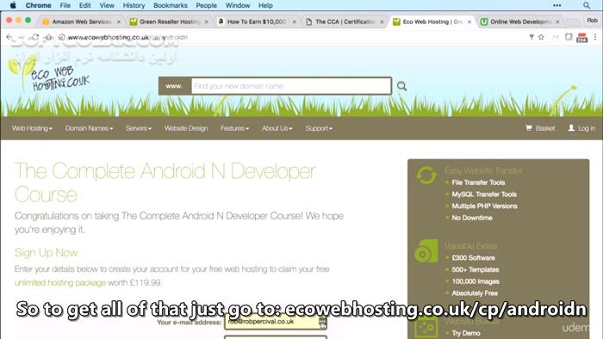Image resolution: width=603 pixels, height=339 pixels.
Task: Go back with the browser back arrow
Action: pyautogui.click(x=9, y=37)
